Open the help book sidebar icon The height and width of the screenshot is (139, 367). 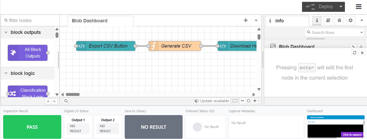click(x=328, y=20)
